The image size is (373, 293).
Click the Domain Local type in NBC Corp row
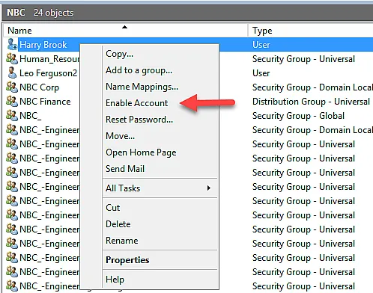(312, 87)
